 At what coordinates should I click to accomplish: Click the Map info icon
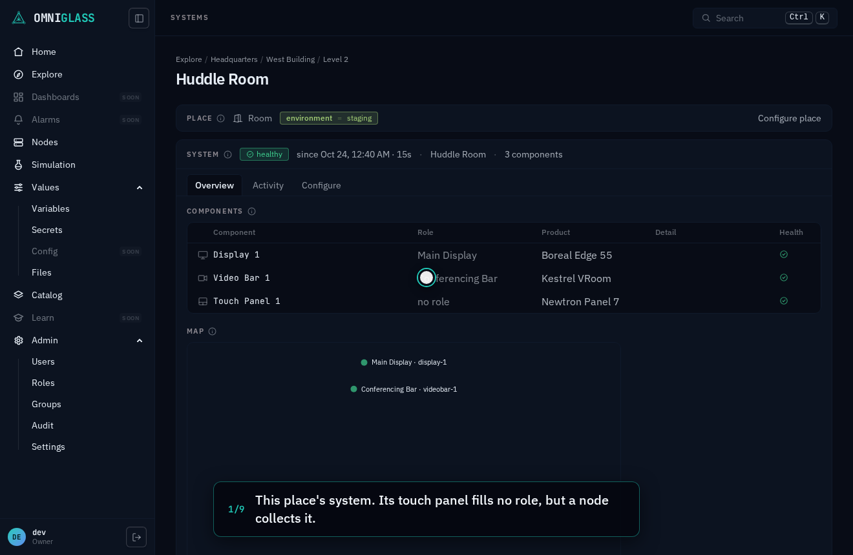pyautogui.click(x=212, y=331)
